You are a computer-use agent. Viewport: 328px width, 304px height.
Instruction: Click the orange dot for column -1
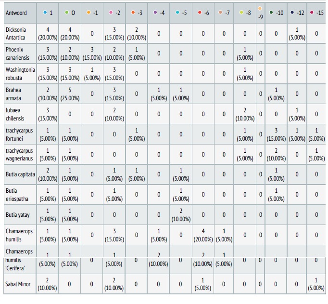coord(89,13)
